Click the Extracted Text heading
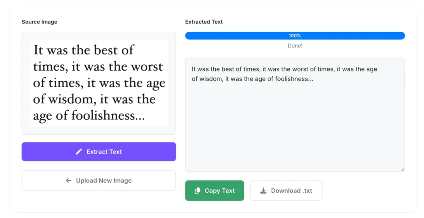Viewport: 424px width, 218px height. 204,22
